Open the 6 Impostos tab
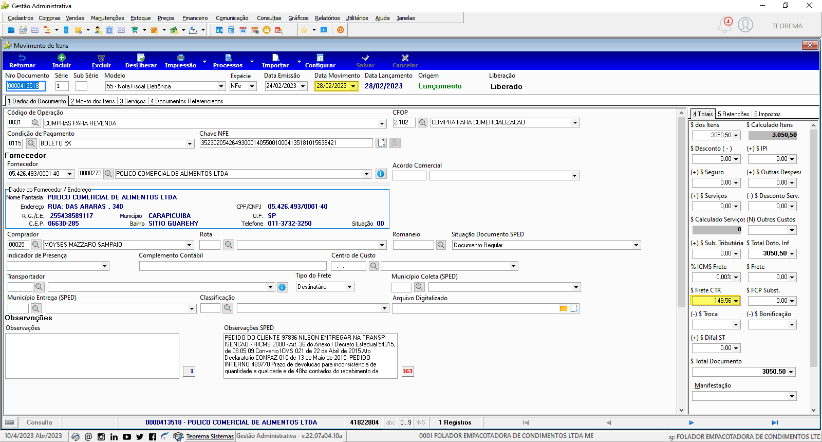The width and height of the screenshot is (822, 442). pos(767,114)
